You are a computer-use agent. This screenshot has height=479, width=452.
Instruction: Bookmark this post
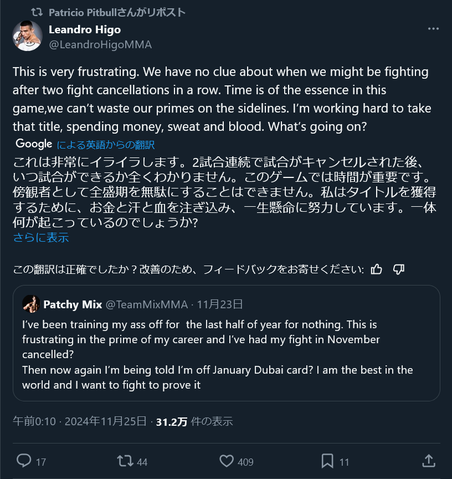pos(327,461)
